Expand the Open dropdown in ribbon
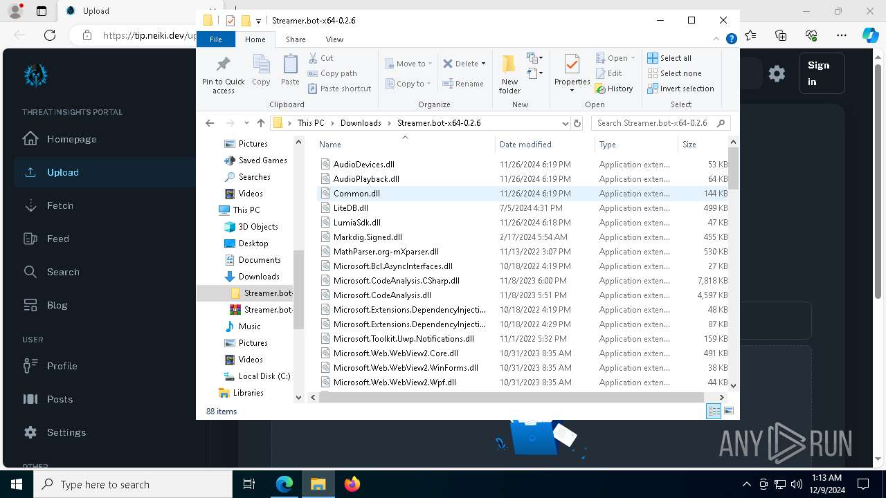The image size is (886, 498). (633, 58)
